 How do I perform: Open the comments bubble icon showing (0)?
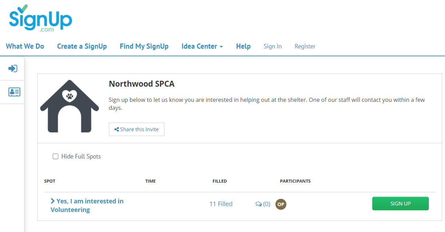coord(259,204)
